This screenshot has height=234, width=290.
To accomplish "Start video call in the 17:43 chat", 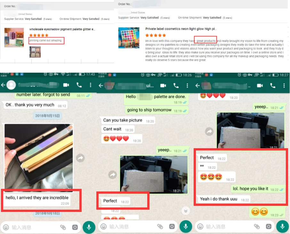I will (x=66, y=85).
